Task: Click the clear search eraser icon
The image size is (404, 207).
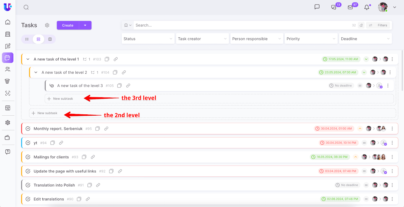Action: (x=361, y=25)
